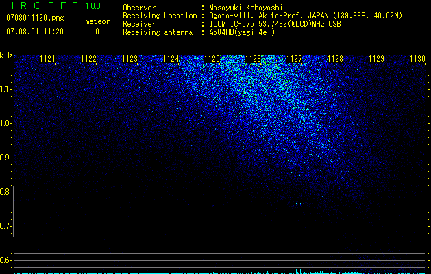
Task: Click the Receiver label
Action: (139, 24)
